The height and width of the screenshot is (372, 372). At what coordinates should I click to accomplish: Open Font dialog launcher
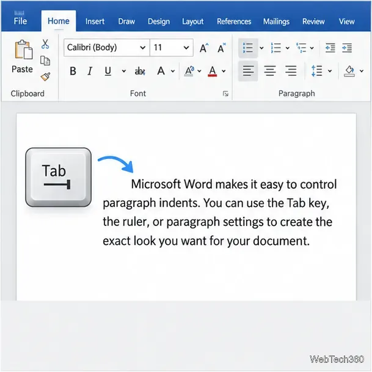pos(225,94)
